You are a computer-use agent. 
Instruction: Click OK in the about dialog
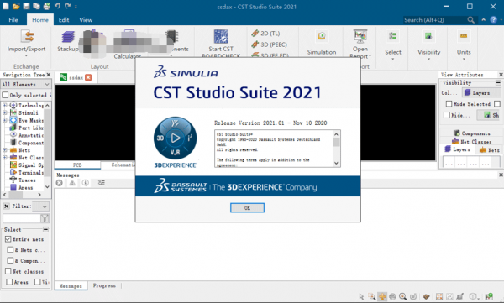[x=247, y=208]
